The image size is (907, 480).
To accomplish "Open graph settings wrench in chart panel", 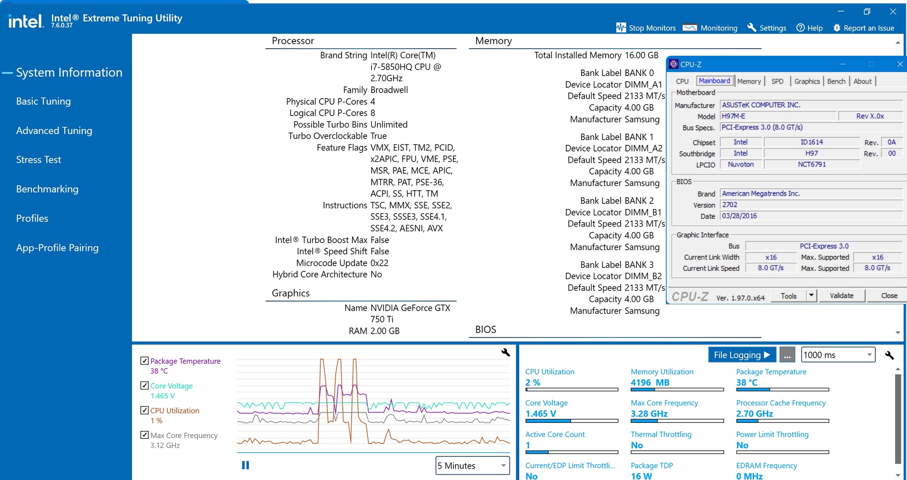I will pos(505,352).
